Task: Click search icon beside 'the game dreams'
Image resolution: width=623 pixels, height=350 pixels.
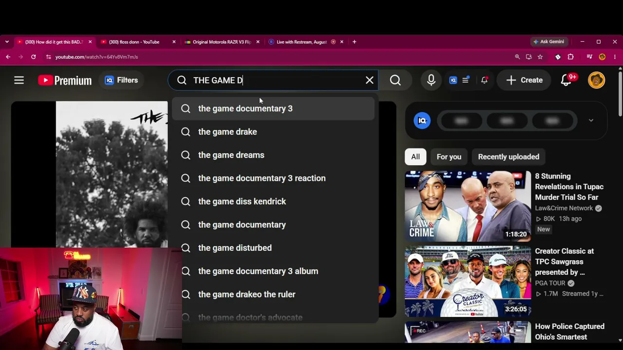Action: coord(185,155)
